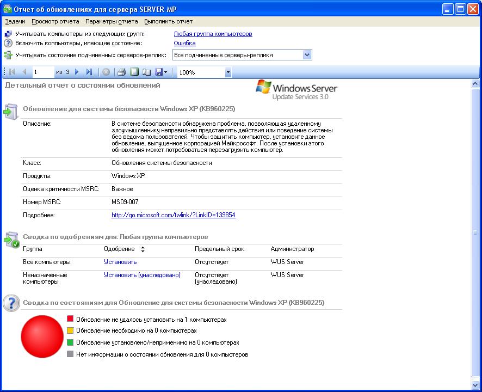Minimize the report window

pyautogui.click(x=448, y=9)
